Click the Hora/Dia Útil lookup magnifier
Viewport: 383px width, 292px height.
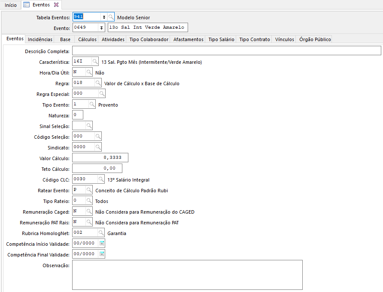[89, 72]
